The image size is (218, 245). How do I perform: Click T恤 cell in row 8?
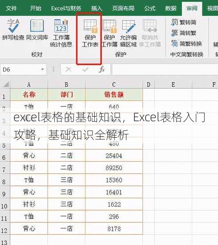pos(29,180)
